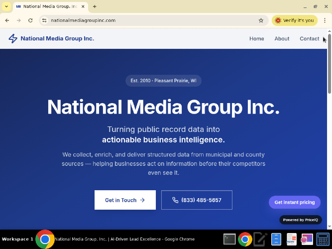Click the Chrome window entry in taskbar
332x249 pixels.
point(115,239)
